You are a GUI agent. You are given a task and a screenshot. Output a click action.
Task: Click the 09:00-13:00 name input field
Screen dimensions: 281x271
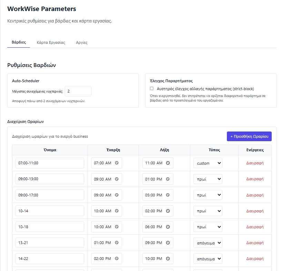pyautogui.click(x=50, y=179)
